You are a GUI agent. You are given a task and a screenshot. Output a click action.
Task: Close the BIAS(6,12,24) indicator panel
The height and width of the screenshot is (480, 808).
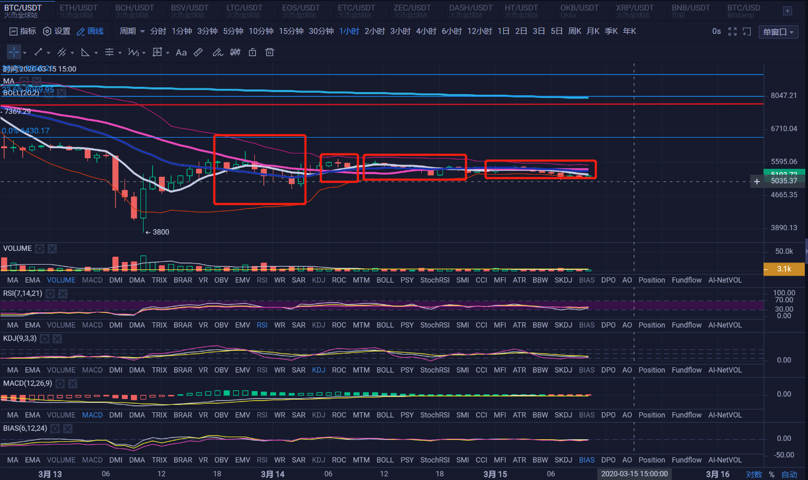[x=67, y=428]
